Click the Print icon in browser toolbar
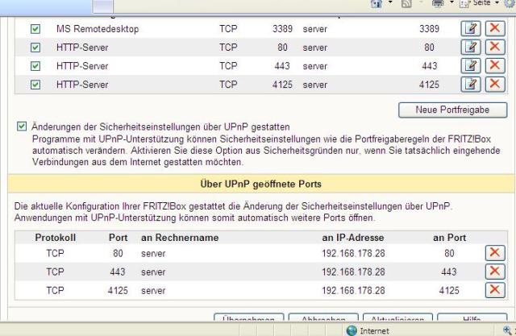The height and width of the screenshot is (336, 516). [x=438, y=3]
